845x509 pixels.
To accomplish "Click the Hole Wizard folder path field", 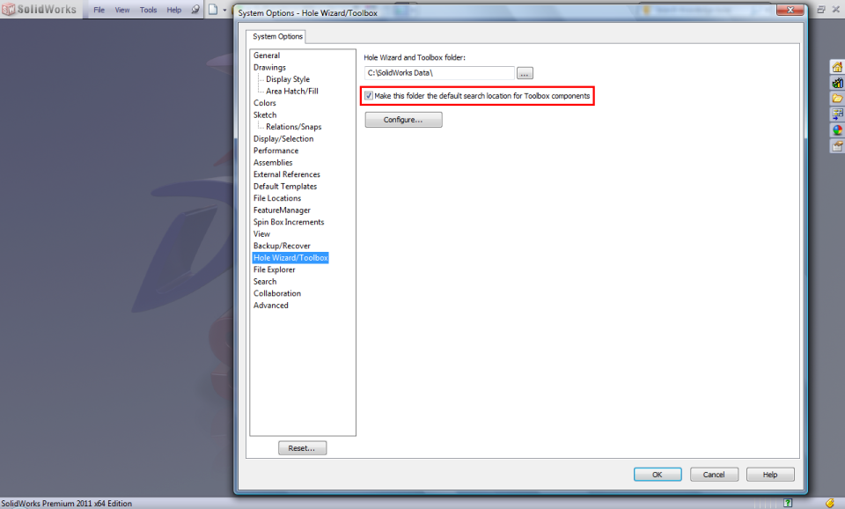I will [439, 73].
